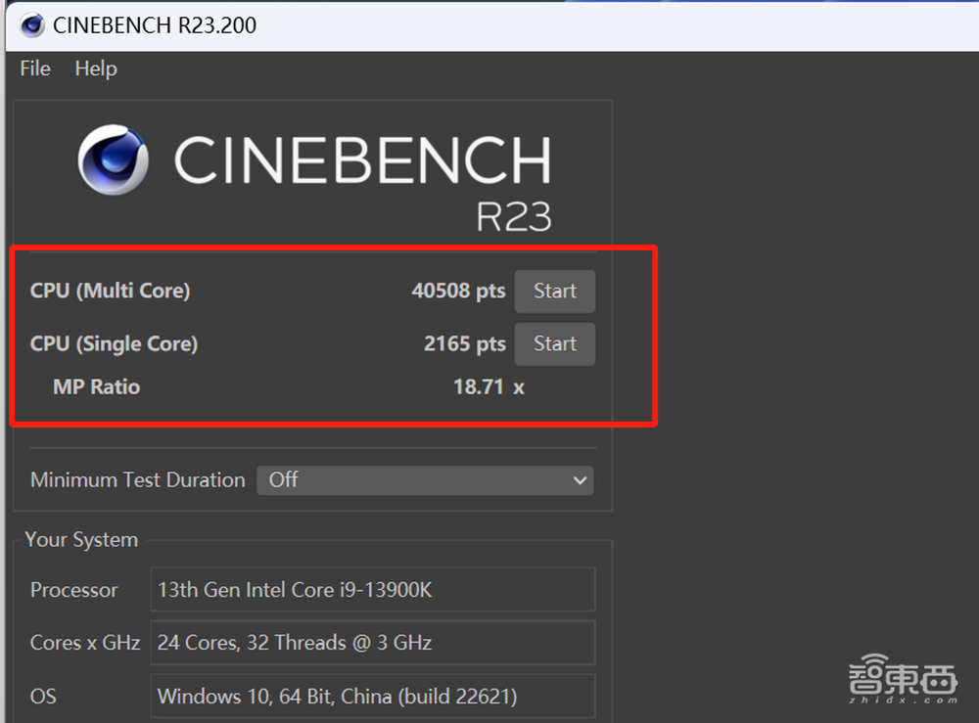Select the 2165 pts Single Core score
979x723 pixels.
pyautogui.click(x=464, y=343)
